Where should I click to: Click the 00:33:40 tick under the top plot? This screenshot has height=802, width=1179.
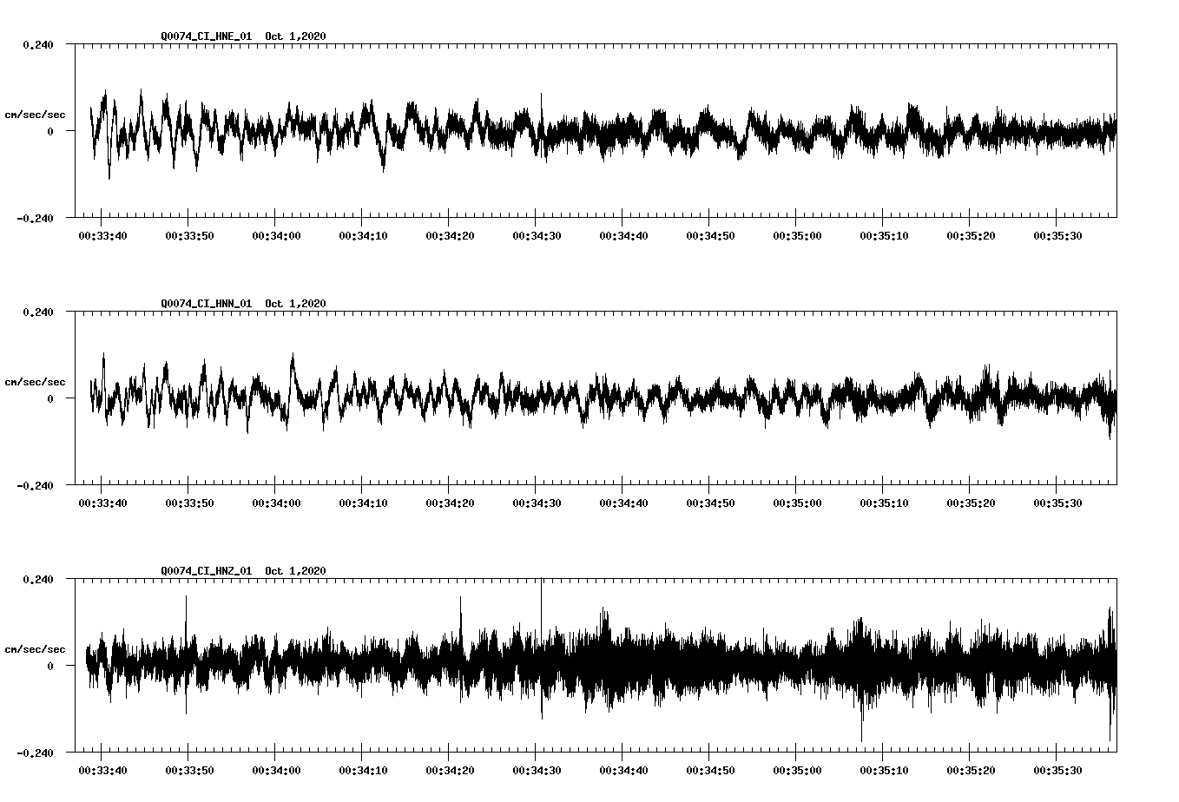[x=102, y=234]
